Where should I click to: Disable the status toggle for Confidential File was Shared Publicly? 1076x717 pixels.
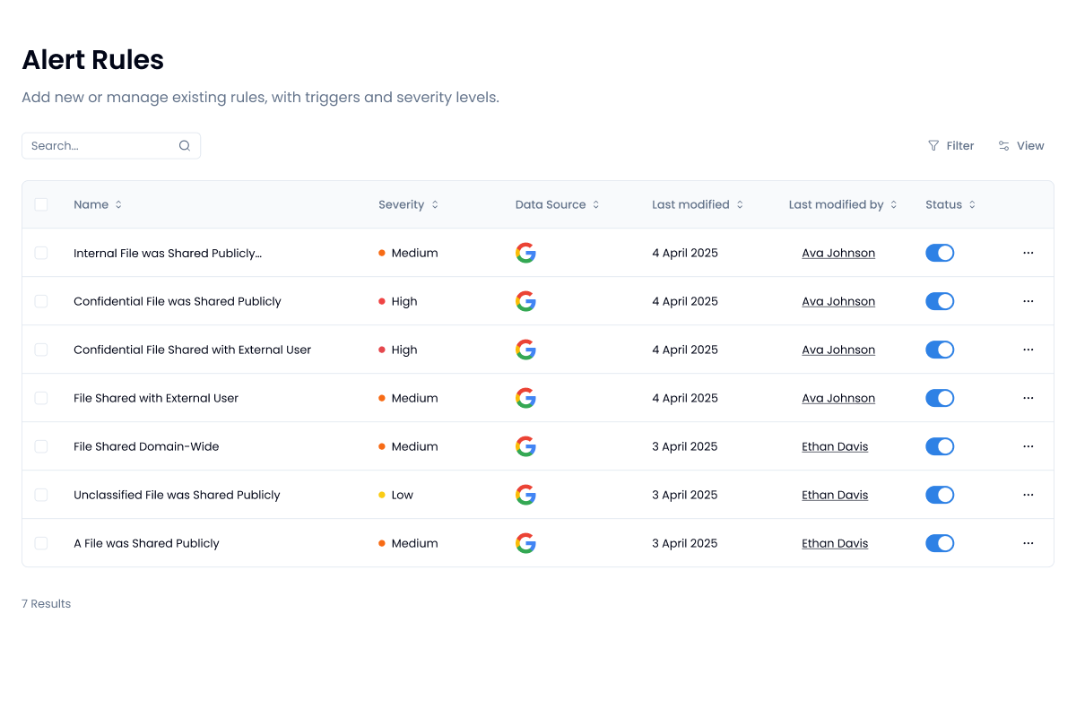(940, 301)
